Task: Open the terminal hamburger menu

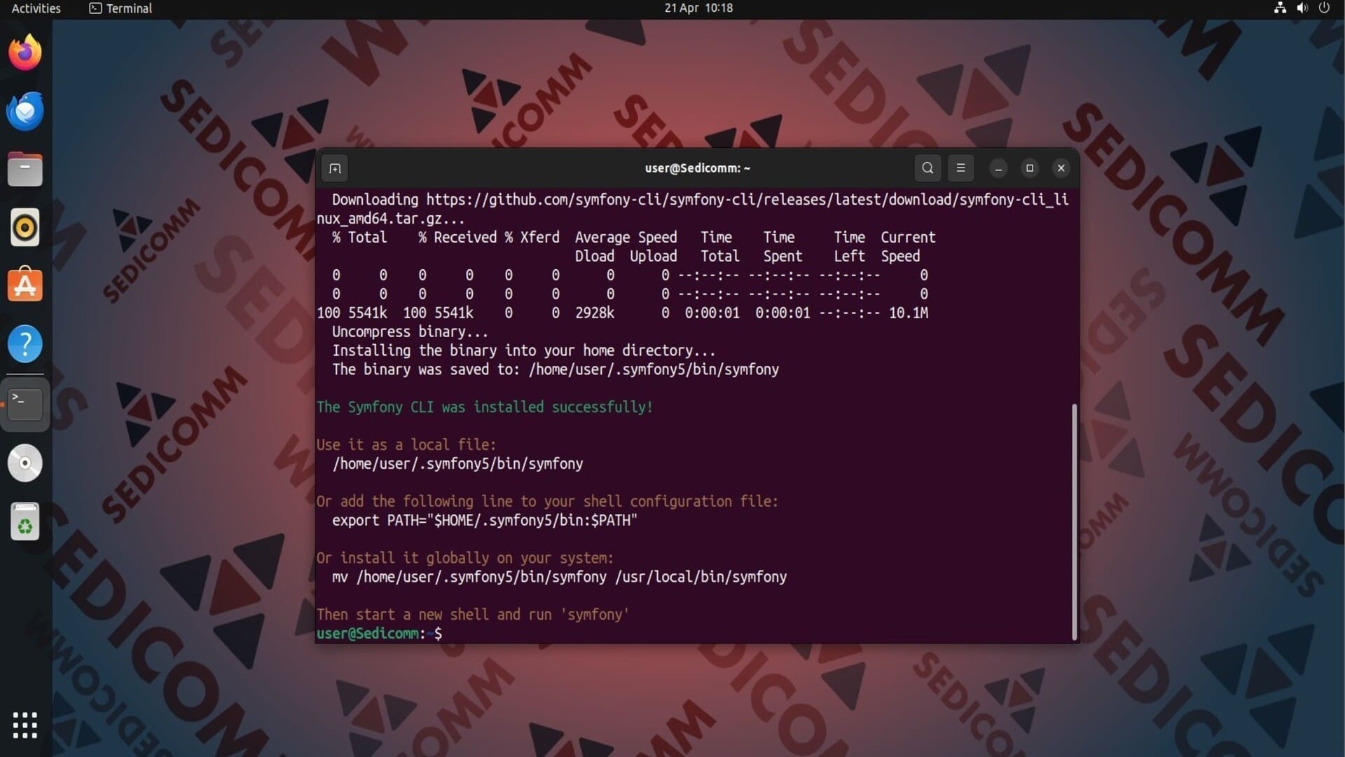Action: 960,168
